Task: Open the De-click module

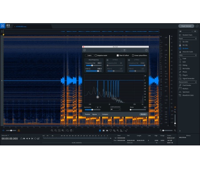Action: (185, 42)
